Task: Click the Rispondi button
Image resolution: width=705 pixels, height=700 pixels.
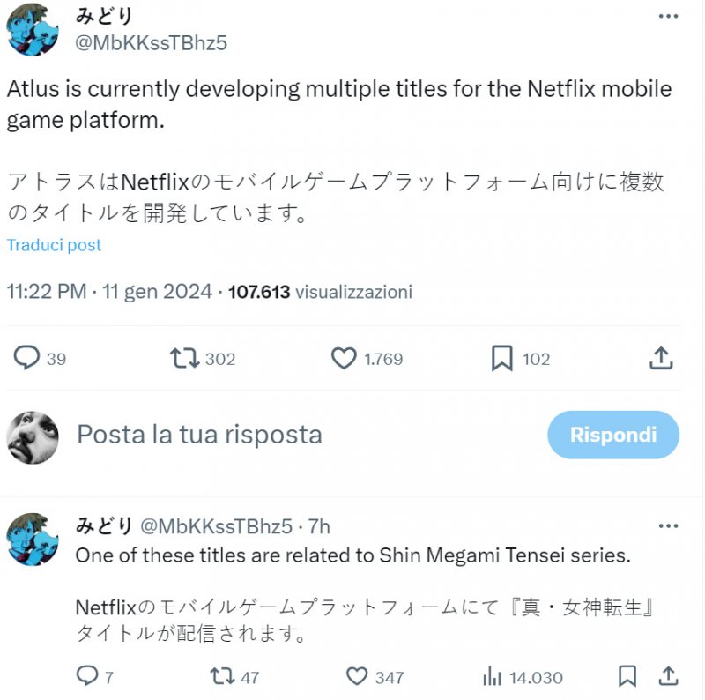Action: [x=612, y=435]
